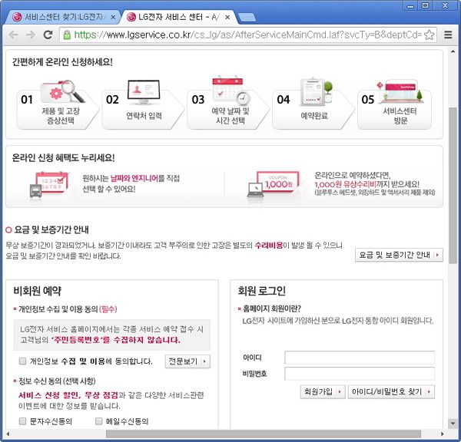The height and width of the screenshot is (442, 461).
Task: Click the 회원 로그인 heading
Action: point(262,291)
